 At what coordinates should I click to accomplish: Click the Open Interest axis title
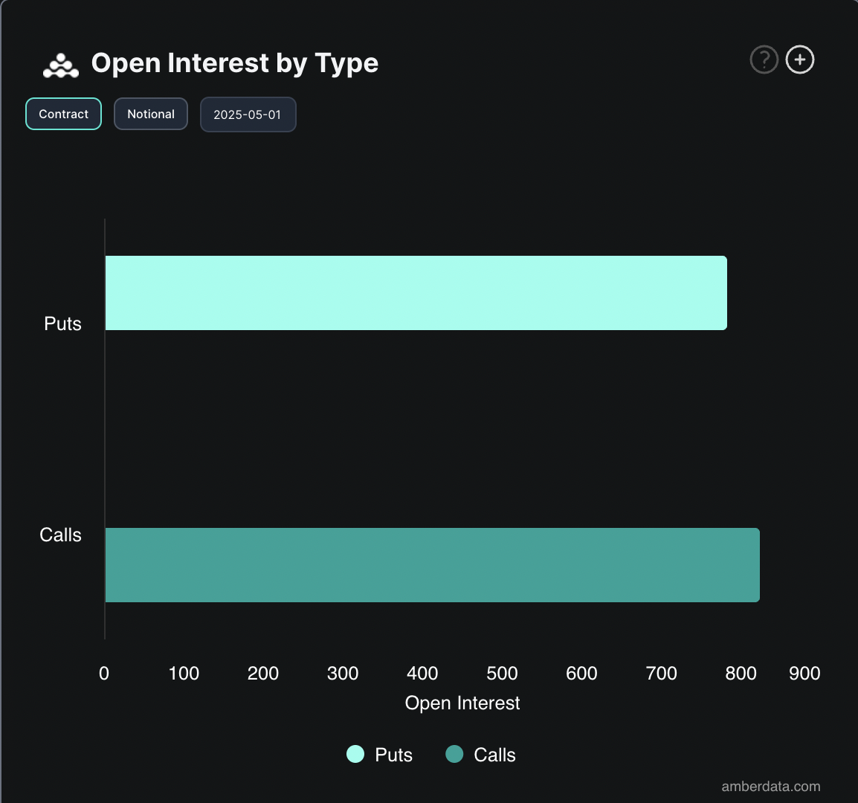pos(462,703)
